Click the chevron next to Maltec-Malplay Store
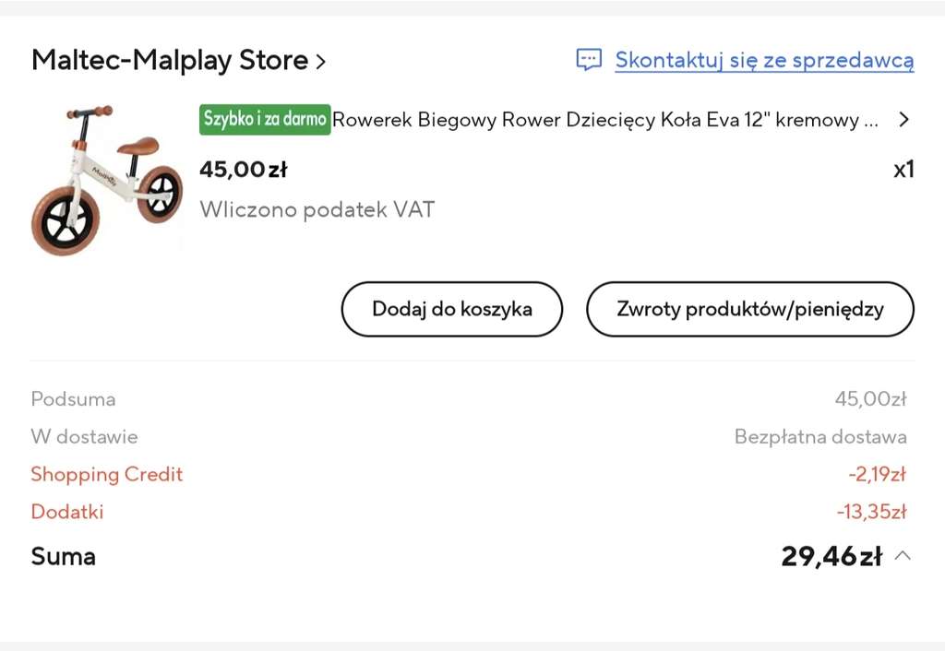This screenshot has width=945, height=651. pos(320,62)
